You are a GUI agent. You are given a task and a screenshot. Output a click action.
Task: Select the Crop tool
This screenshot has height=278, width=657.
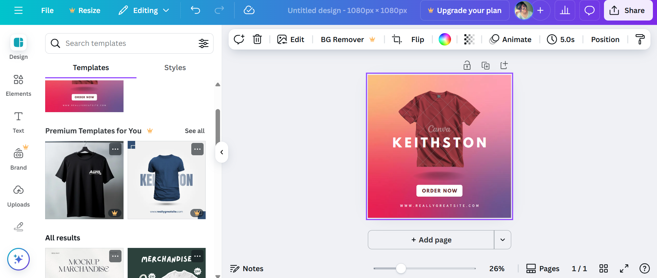tap(397, 39)
